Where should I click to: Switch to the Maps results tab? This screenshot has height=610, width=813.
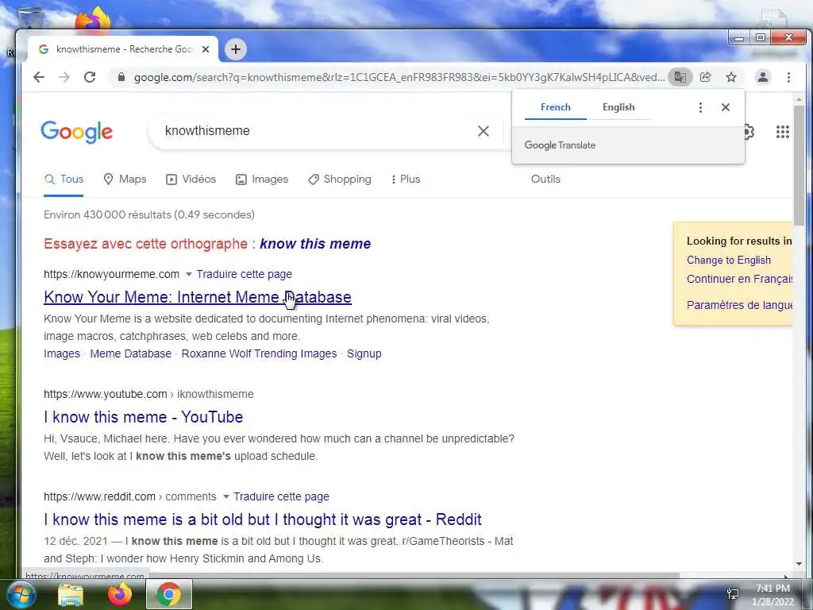125,180
